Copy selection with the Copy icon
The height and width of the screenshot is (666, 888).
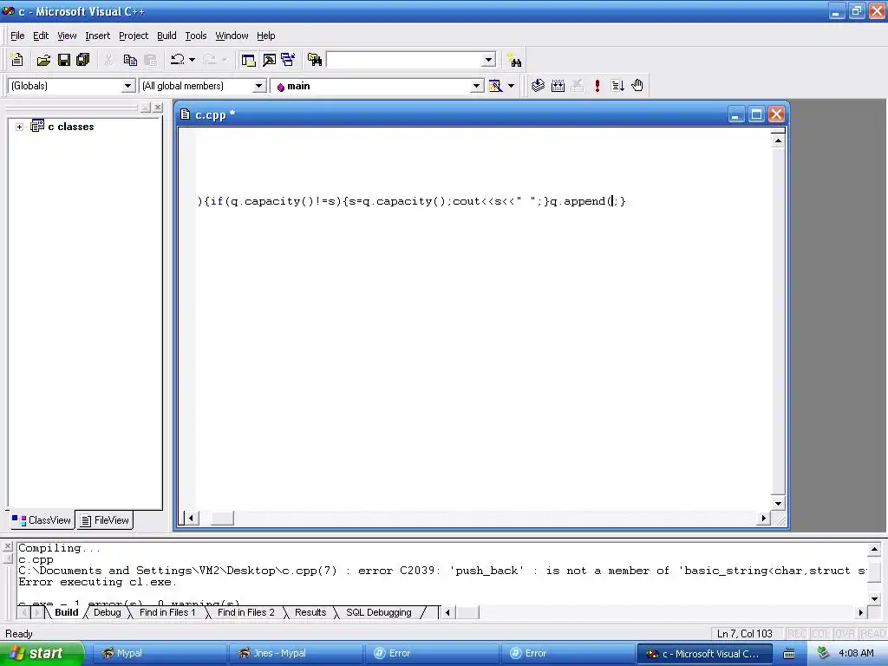click(x=130, y=60)
